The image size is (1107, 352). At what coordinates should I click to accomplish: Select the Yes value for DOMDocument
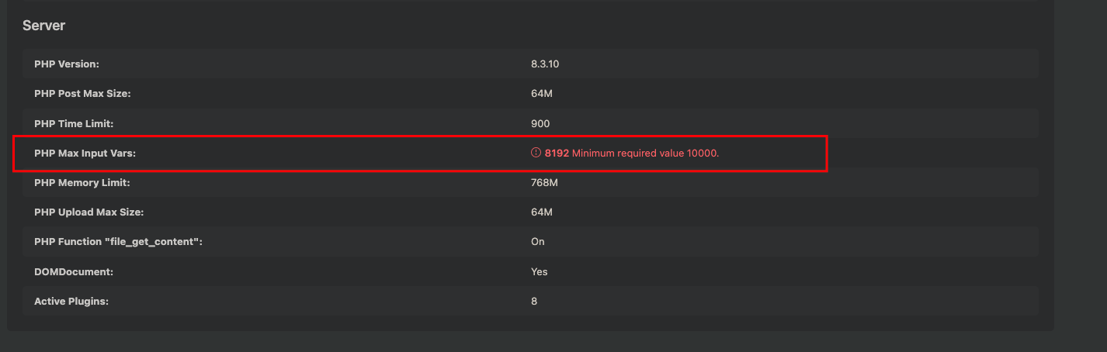[540, 271]
